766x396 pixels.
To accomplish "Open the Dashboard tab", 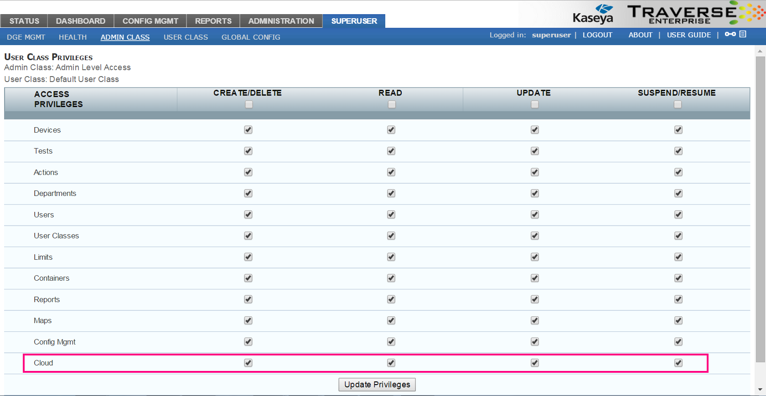I will [x=81, y=21].
